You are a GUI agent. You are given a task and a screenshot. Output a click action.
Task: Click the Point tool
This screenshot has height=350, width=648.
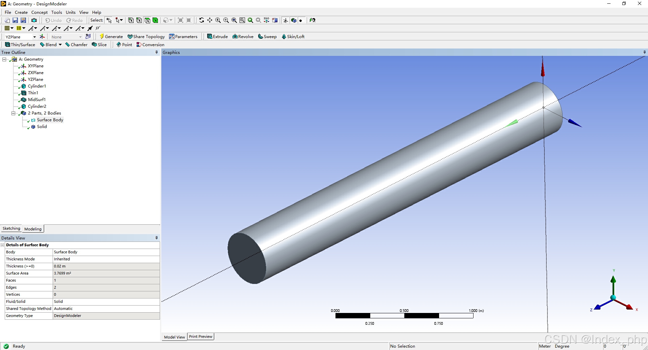tap(124, 44)
